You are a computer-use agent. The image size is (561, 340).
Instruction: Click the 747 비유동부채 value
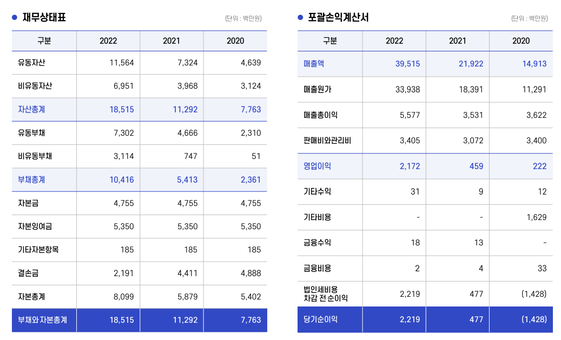[191, 156]
